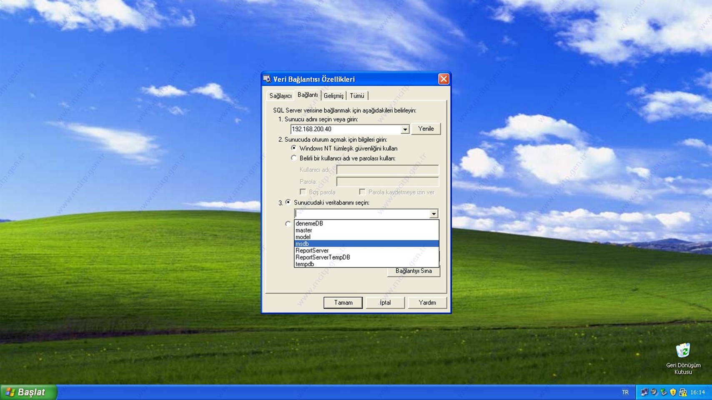Open the Gelişmiş tab
The height and width of the screenshot is (400, 712).
pyautogui.click(x=333, y=96)
